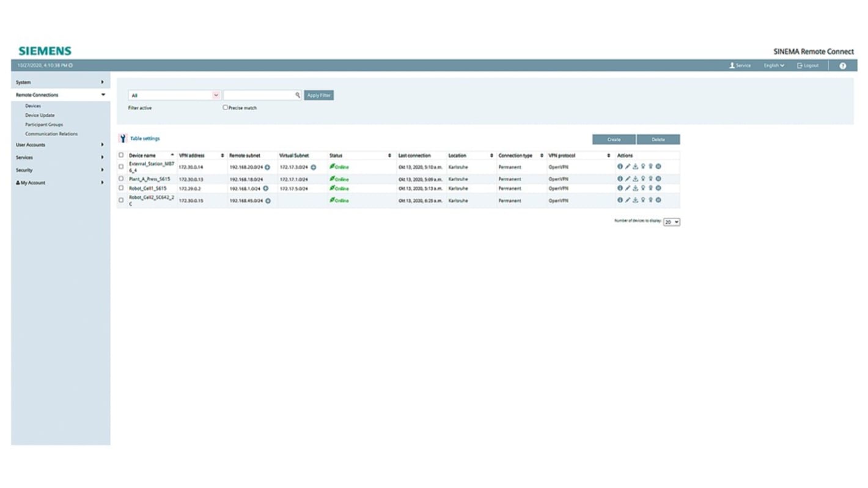Click the Table settings wrench icon
This screenshot has width=868, height=488.
[x=122, y=138]
